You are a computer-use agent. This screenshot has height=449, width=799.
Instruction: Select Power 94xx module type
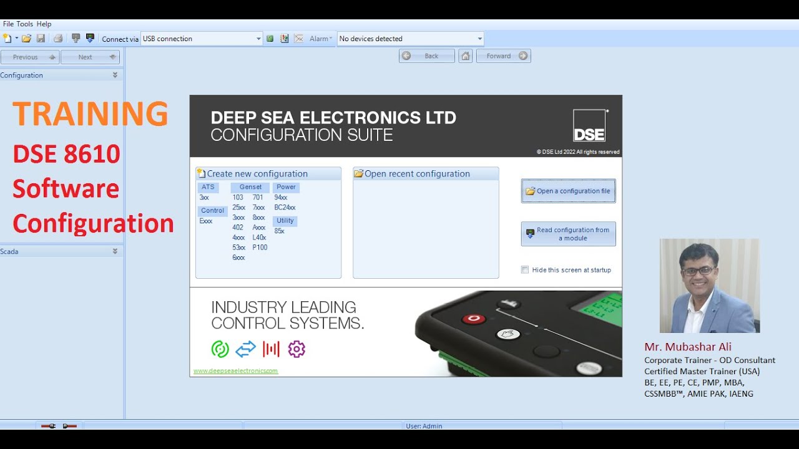281,198
